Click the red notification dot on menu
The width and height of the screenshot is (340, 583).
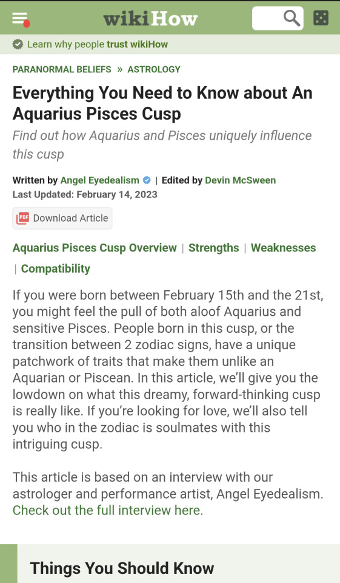click(x=26, y=24)
